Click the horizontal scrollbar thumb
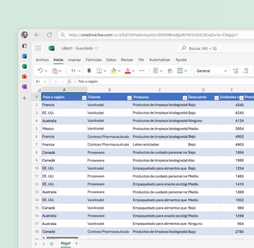The width and height of the screenshot is (254, 248). pyautogui.click(x=62, y=238)
